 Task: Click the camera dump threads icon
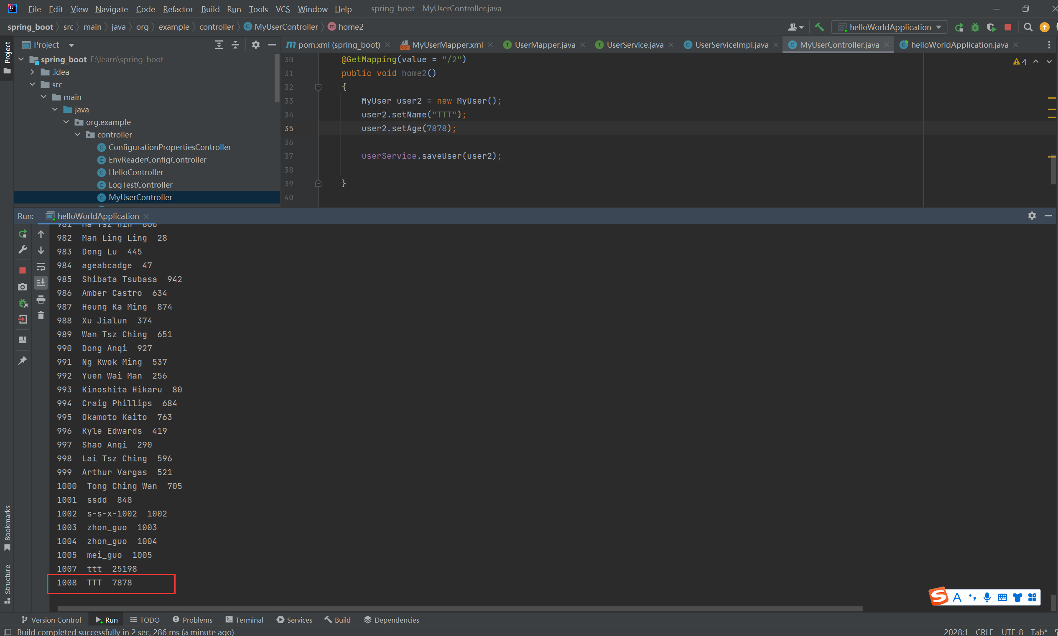point(23,287)
